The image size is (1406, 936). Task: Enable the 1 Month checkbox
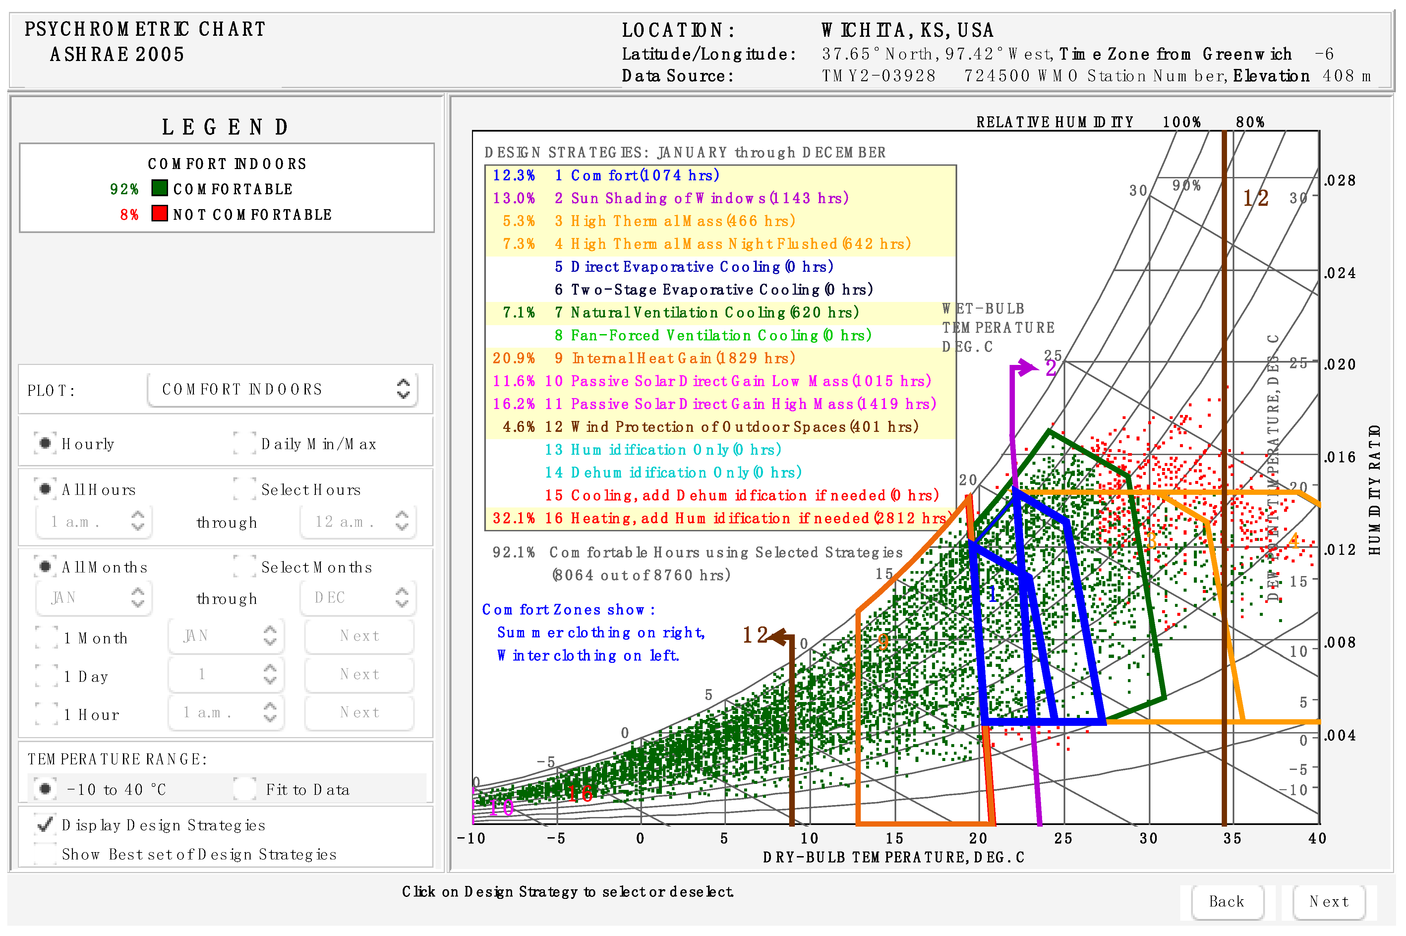(x=46, y=637)
